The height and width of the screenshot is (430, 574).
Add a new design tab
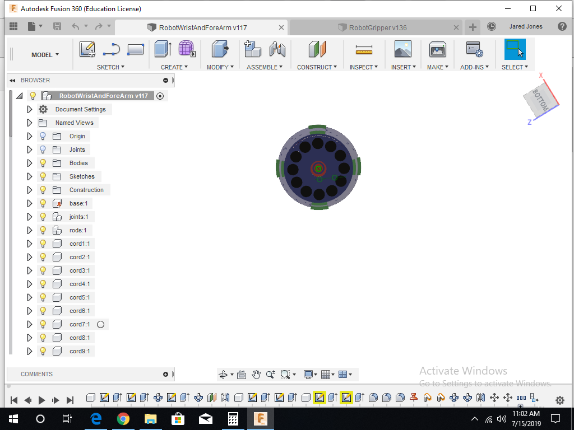tap(473, 27)
